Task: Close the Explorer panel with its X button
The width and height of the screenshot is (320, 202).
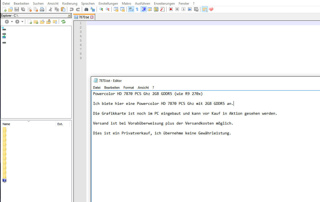Action: click(x=69, y=16)
